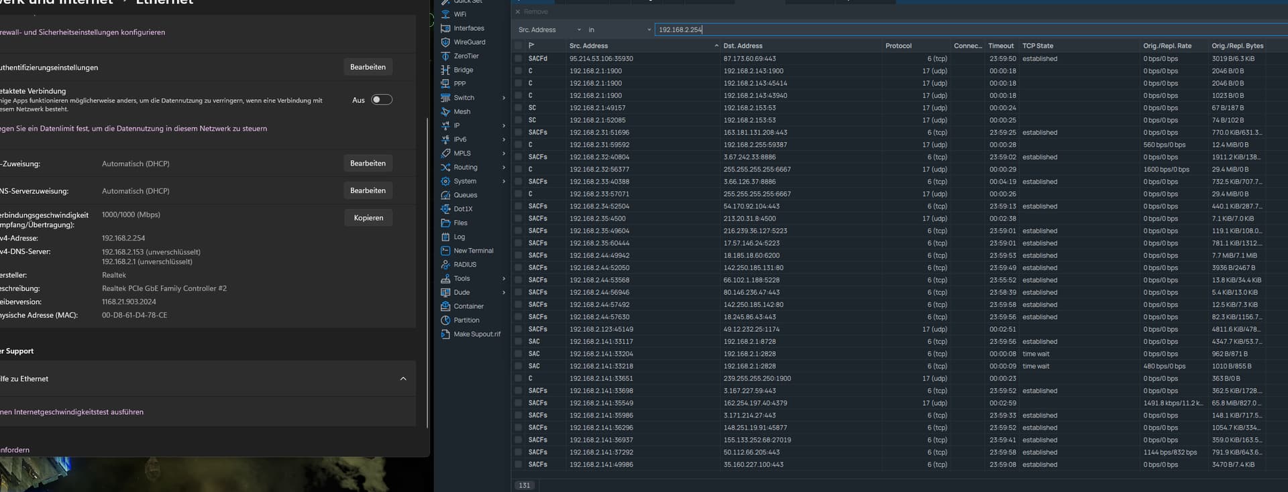Open the RADIUS menu icon
This screenshot has height=492, width=1288.
click(445, 265)
